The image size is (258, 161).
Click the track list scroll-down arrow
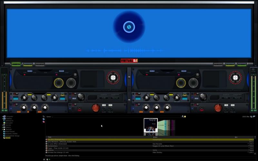[x=255, y=154]
